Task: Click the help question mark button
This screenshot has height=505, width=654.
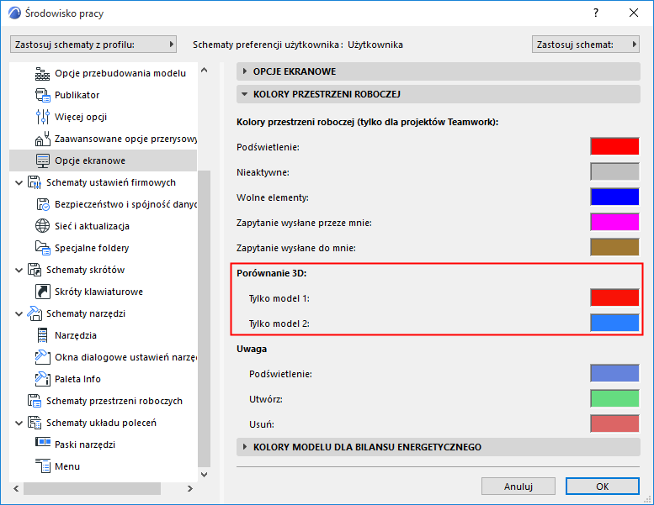Action: pyautogui.click(x=596, y=13)
